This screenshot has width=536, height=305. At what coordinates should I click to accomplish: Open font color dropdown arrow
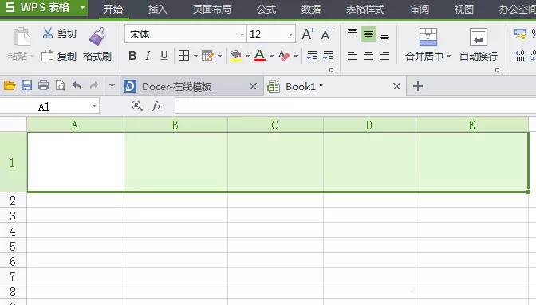click(271, 56)
